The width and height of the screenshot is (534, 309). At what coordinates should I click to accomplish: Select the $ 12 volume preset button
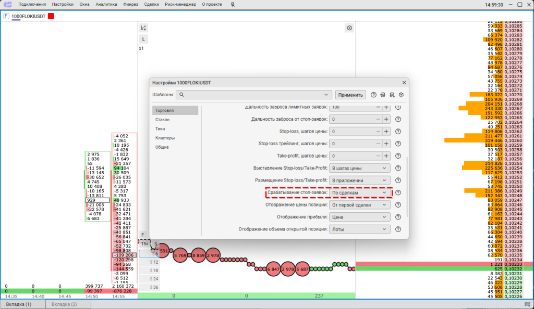click(154, 262)
